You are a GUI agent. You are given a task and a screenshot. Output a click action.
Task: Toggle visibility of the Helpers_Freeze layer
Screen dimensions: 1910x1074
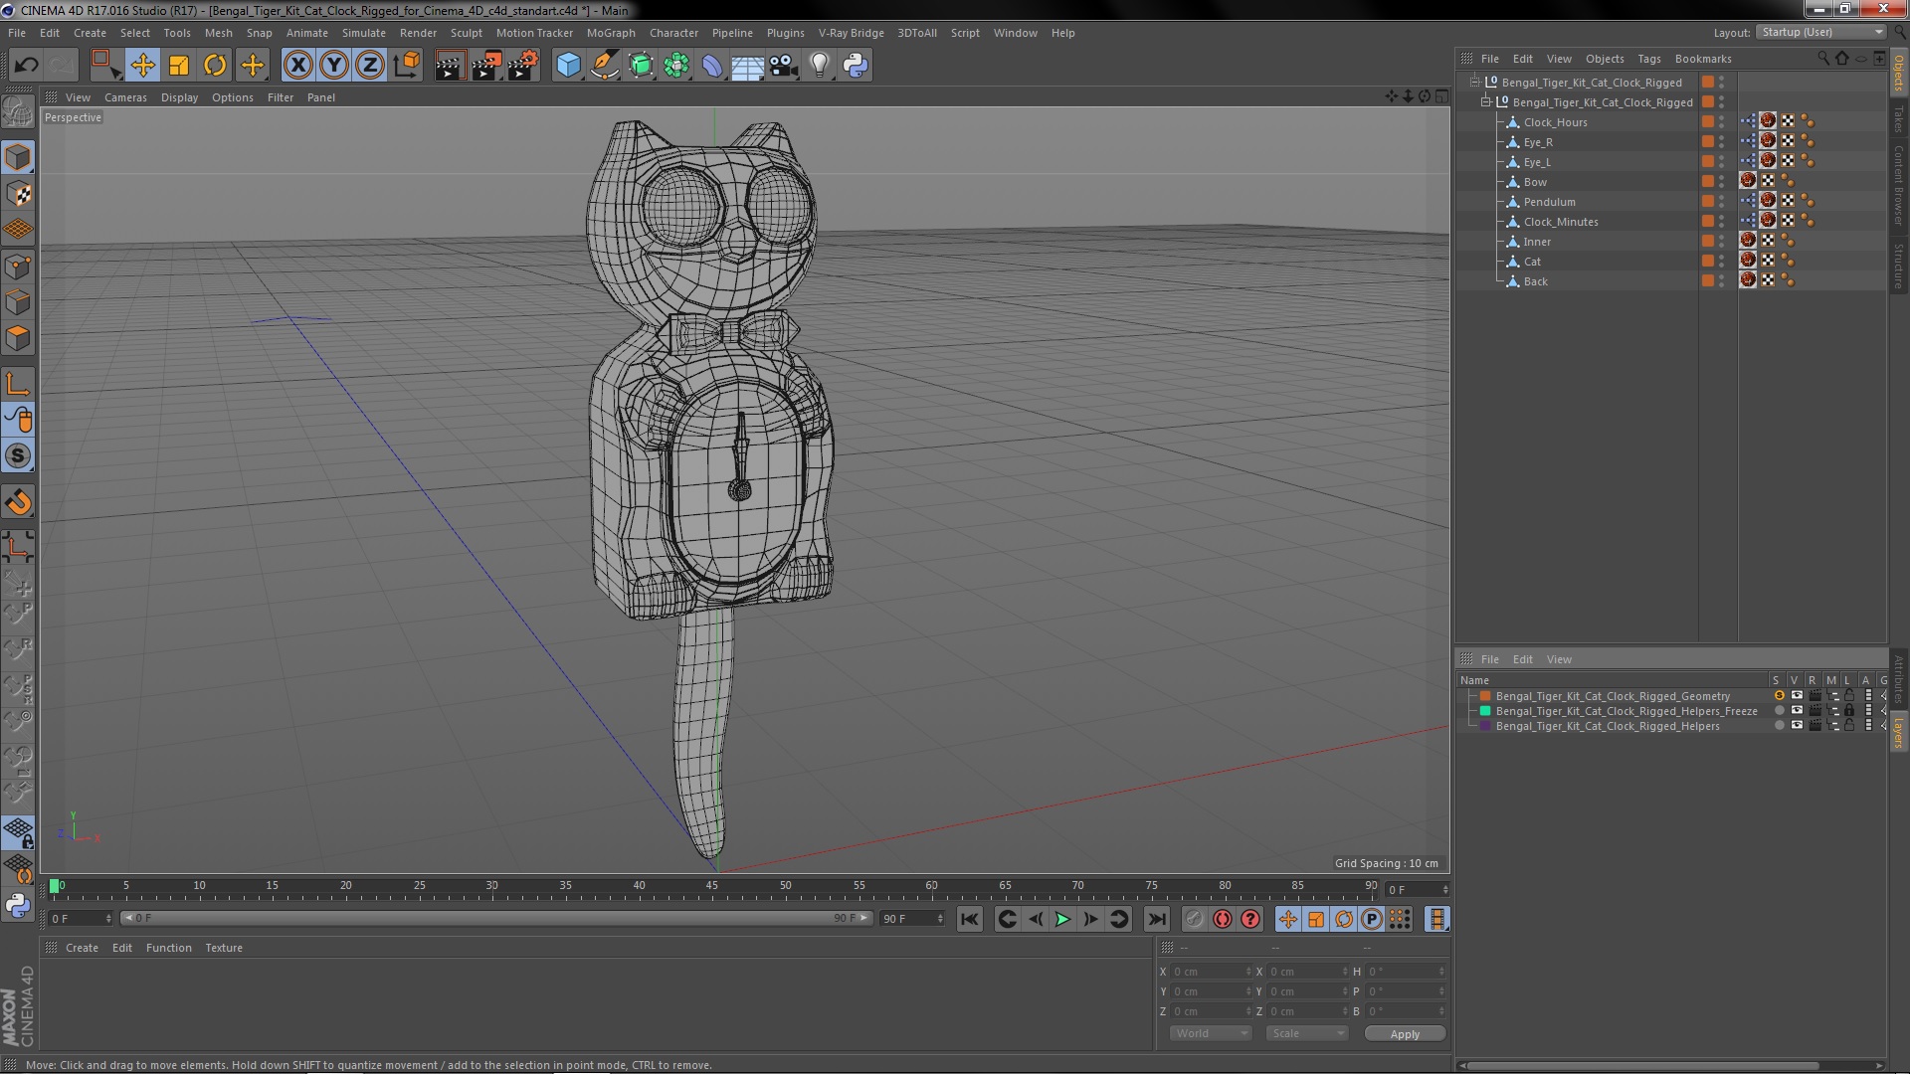[1797, 711]
